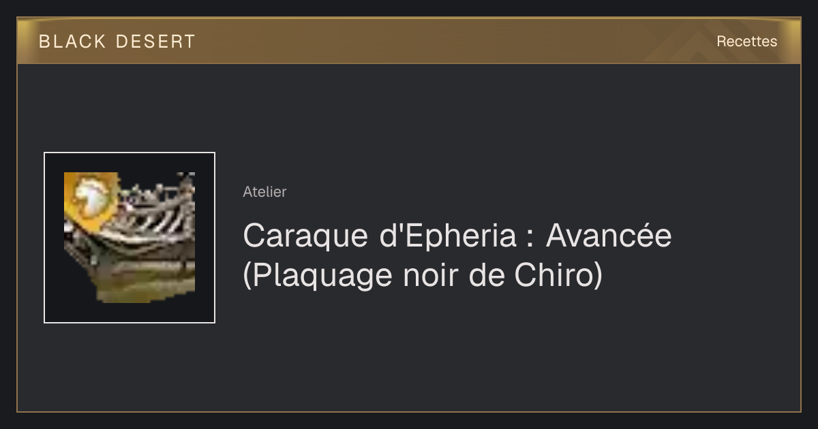Screen dimensions: 818x429
Task: Click the (Plaquage noir de Chiro) subtitle line
Action: (x=423, y=276)
